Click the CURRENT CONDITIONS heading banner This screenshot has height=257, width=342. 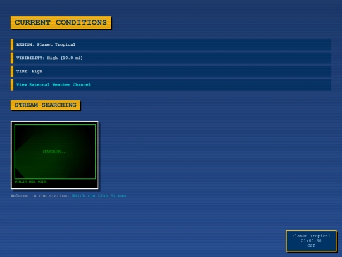click(x=61, y=22)
